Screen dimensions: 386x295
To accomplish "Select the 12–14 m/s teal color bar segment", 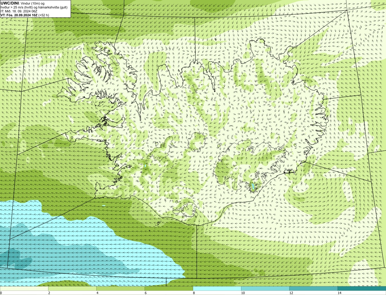I will coord(314,289).
